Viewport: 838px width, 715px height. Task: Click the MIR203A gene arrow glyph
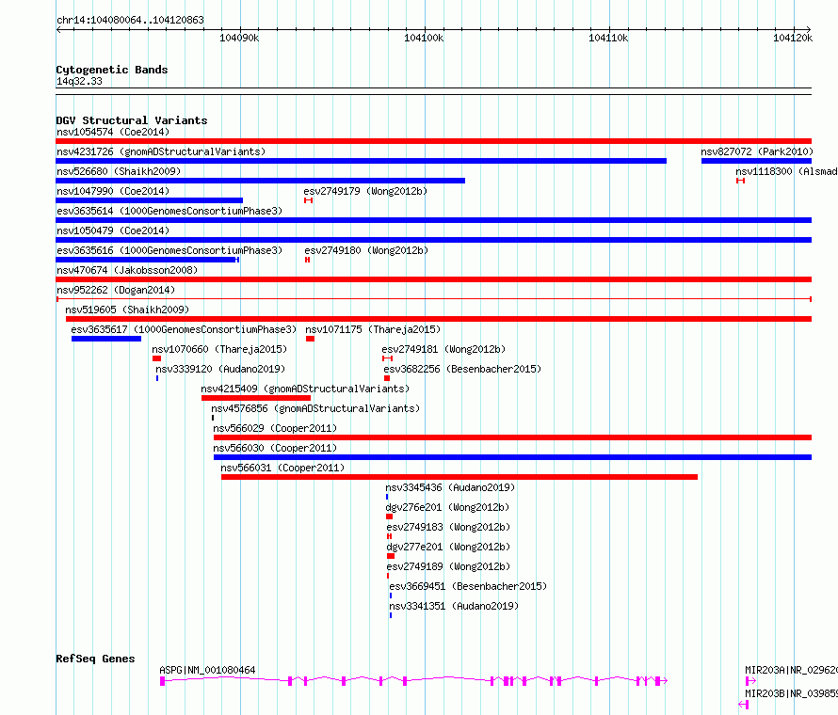pyautogui.click(x=750, y=681)
